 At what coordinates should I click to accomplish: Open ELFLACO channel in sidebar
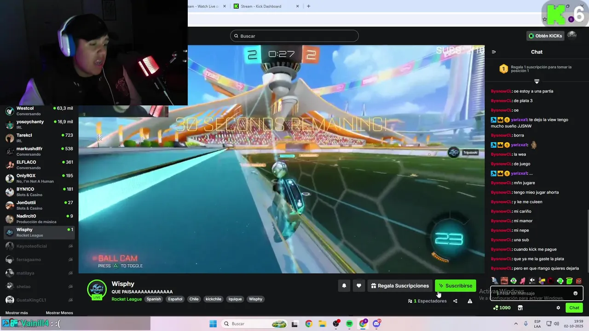coord(39,165)
